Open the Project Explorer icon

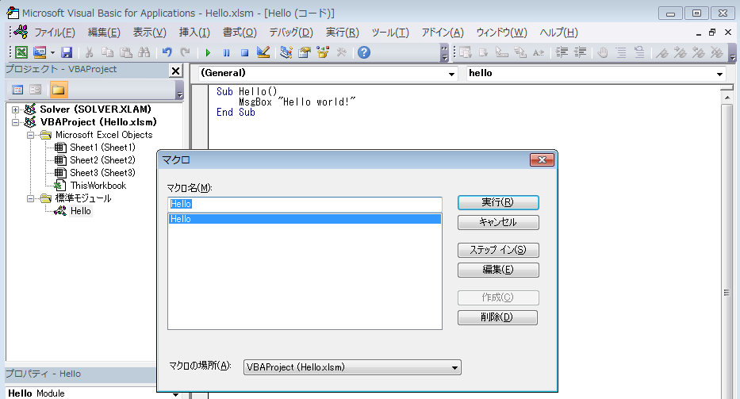pos(286,52)
